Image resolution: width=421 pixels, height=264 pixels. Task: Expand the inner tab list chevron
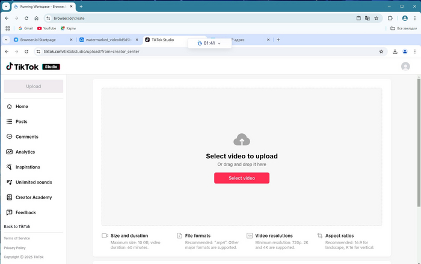point(6,40)
